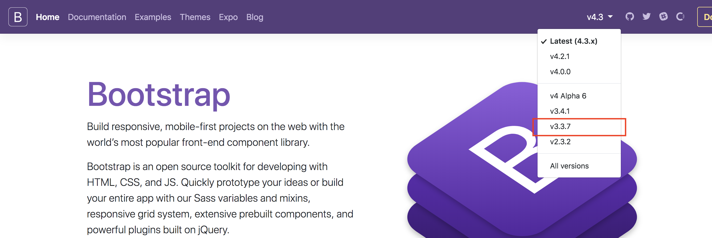Open the All versions menu entry
The image size is (712, 238).
coord(569,166)
